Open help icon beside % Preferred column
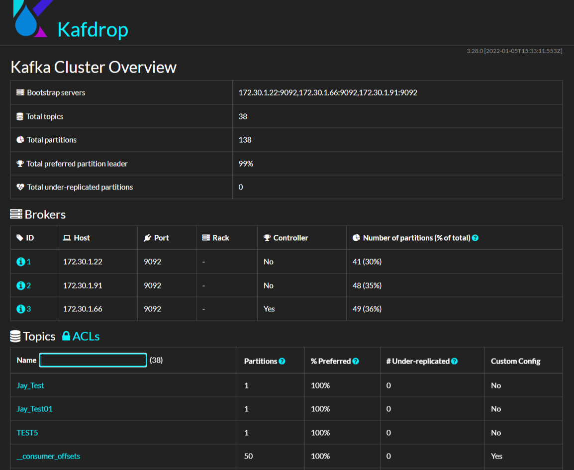 point(356,361)
